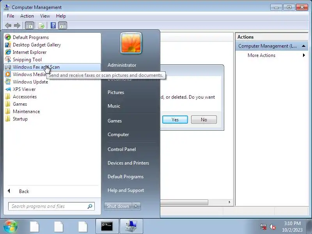Image resolution: width=312 pixels, height=234 pixels.
Task: Open Help and Support
Action: pos(126,190)
